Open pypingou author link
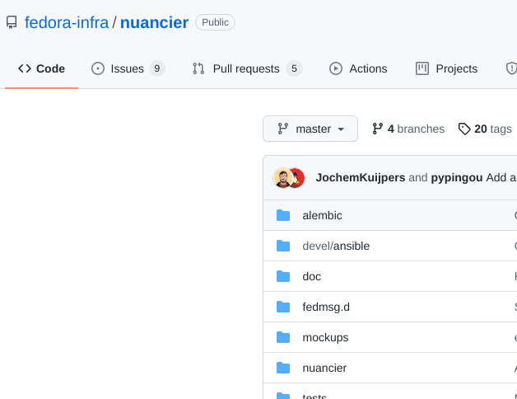 pos(457,178)
